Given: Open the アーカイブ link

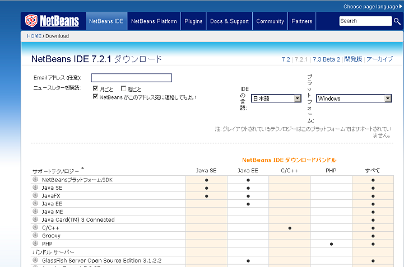Looking at the screenshot, I should 379,59.
